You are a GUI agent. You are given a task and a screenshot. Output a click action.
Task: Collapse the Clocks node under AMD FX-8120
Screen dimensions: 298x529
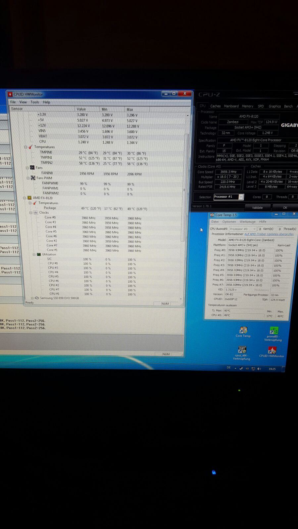coord(31,213)
